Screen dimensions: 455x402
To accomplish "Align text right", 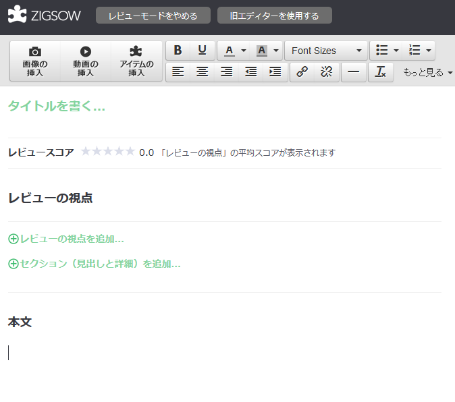I will [226, 71].
